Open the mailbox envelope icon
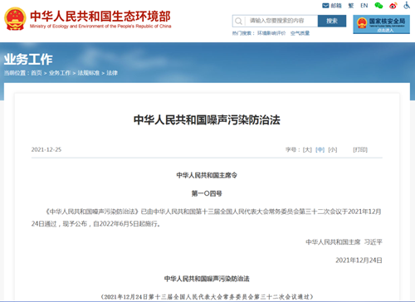This screenshot has height=302, width=415. pos(325,6)
